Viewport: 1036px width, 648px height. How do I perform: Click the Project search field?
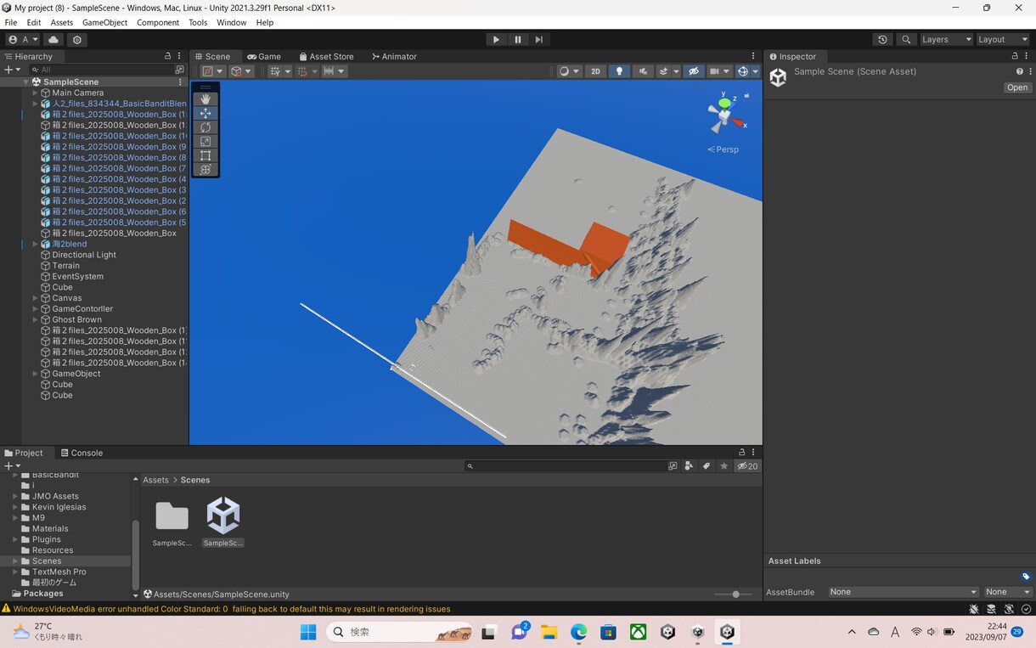[x=566, y=465]
